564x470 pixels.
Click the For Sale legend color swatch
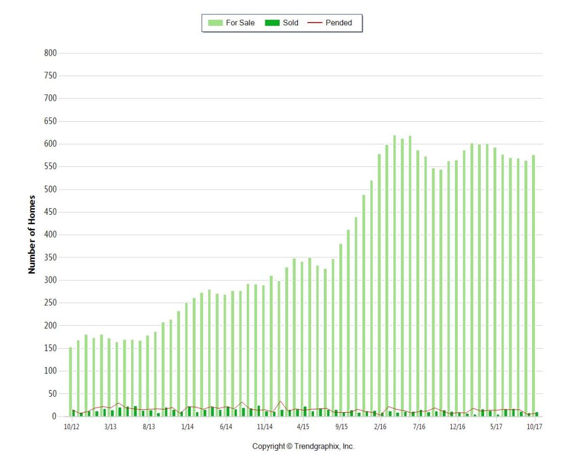[x=215, y=23]
